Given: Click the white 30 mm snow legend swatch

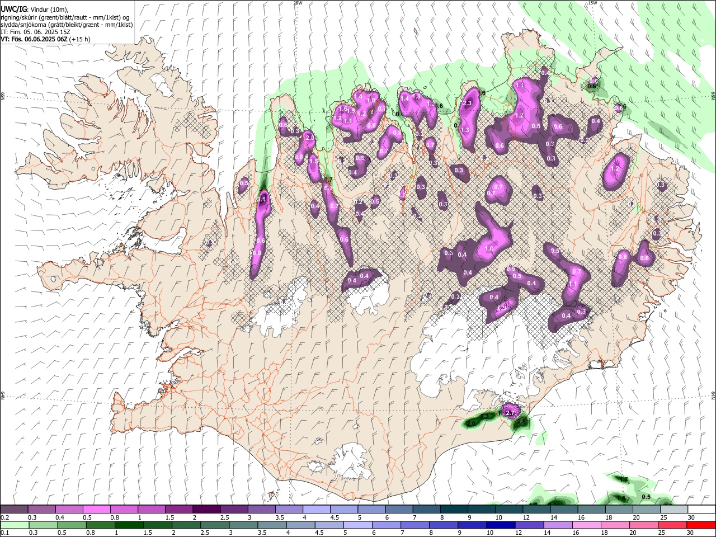Looking at the screenshot, I should pyautogui.click(x=701, y=509).
